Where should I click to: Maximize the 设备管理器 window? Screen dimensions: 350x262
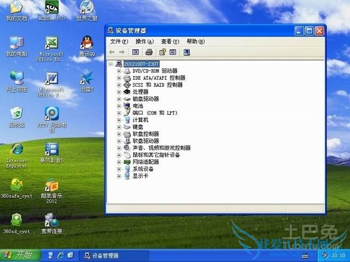pos(310,31)
